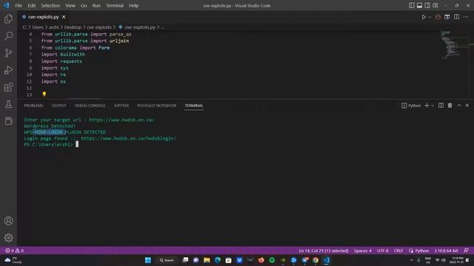Click errors and warnings status indicator
The width and height of the screenshot is (474, 266).
click(x=14, y=250)
